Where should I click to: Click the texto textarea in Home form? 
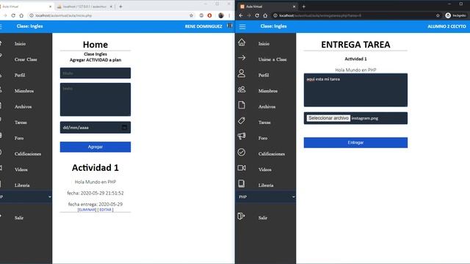(95, 100)
